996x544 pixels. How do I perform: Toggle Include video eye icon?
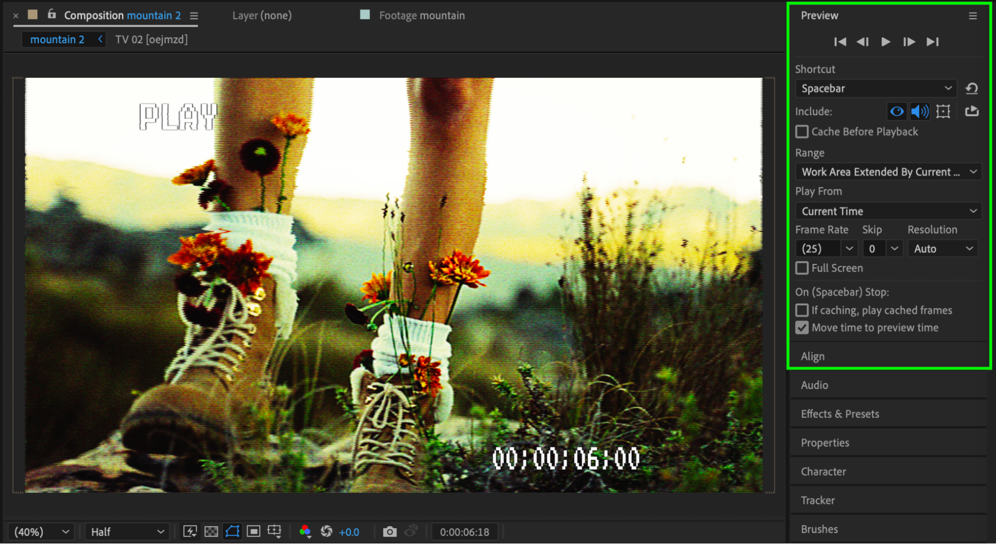(x=897, y=111)
